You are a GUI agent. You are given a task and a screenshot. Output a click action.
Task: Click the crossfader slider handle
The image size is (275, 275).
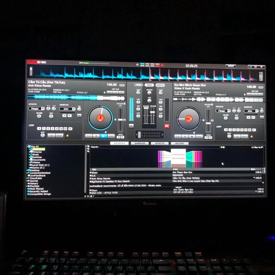coord(139,135)
